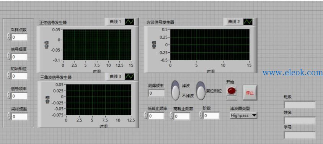Click the 采样频率 stepper arrows
Image resolution: width=323 pixels, height=144 pixels.
click(9, 116)
